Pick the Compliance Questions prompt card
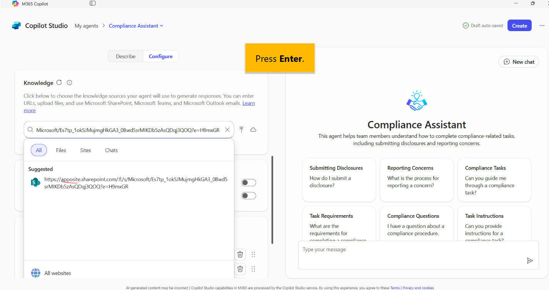This screenshot has height=290, width=549. [x=417, y=224]
